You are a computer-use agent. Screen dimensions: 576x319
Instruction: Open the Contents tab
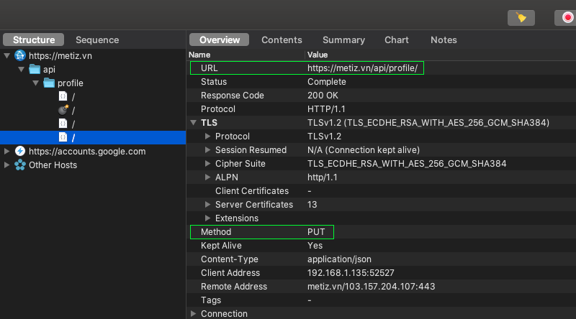pyautogui.click(x=282, y=40)
